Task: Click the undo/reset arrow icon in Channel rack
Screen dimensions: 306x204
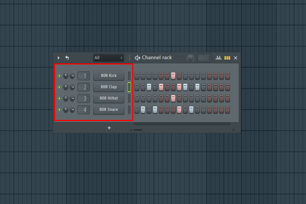Action: 67,58
